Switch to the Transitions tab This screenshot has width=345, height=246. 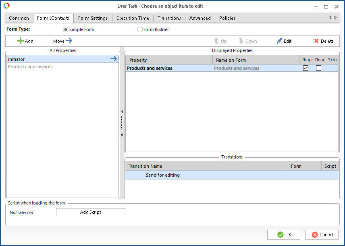[x=169, y=18]
